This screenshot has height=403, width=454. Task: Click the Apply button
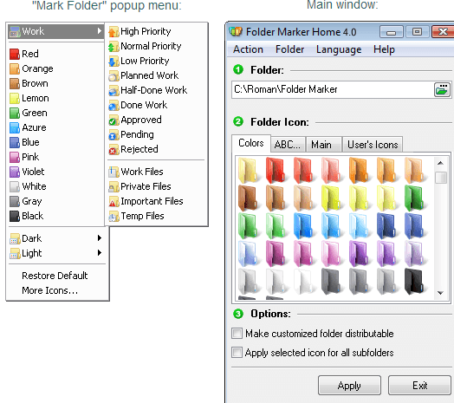(349, 386)
